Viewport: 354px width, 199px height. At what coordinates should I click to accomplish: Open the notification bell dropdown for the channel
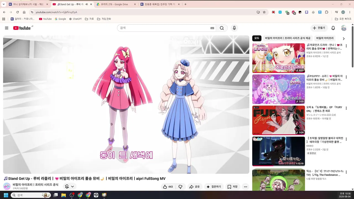[x=69, y=187]
